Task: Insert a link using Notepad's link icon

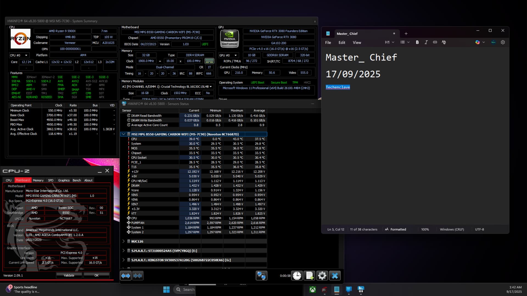Action: [435, 42]
